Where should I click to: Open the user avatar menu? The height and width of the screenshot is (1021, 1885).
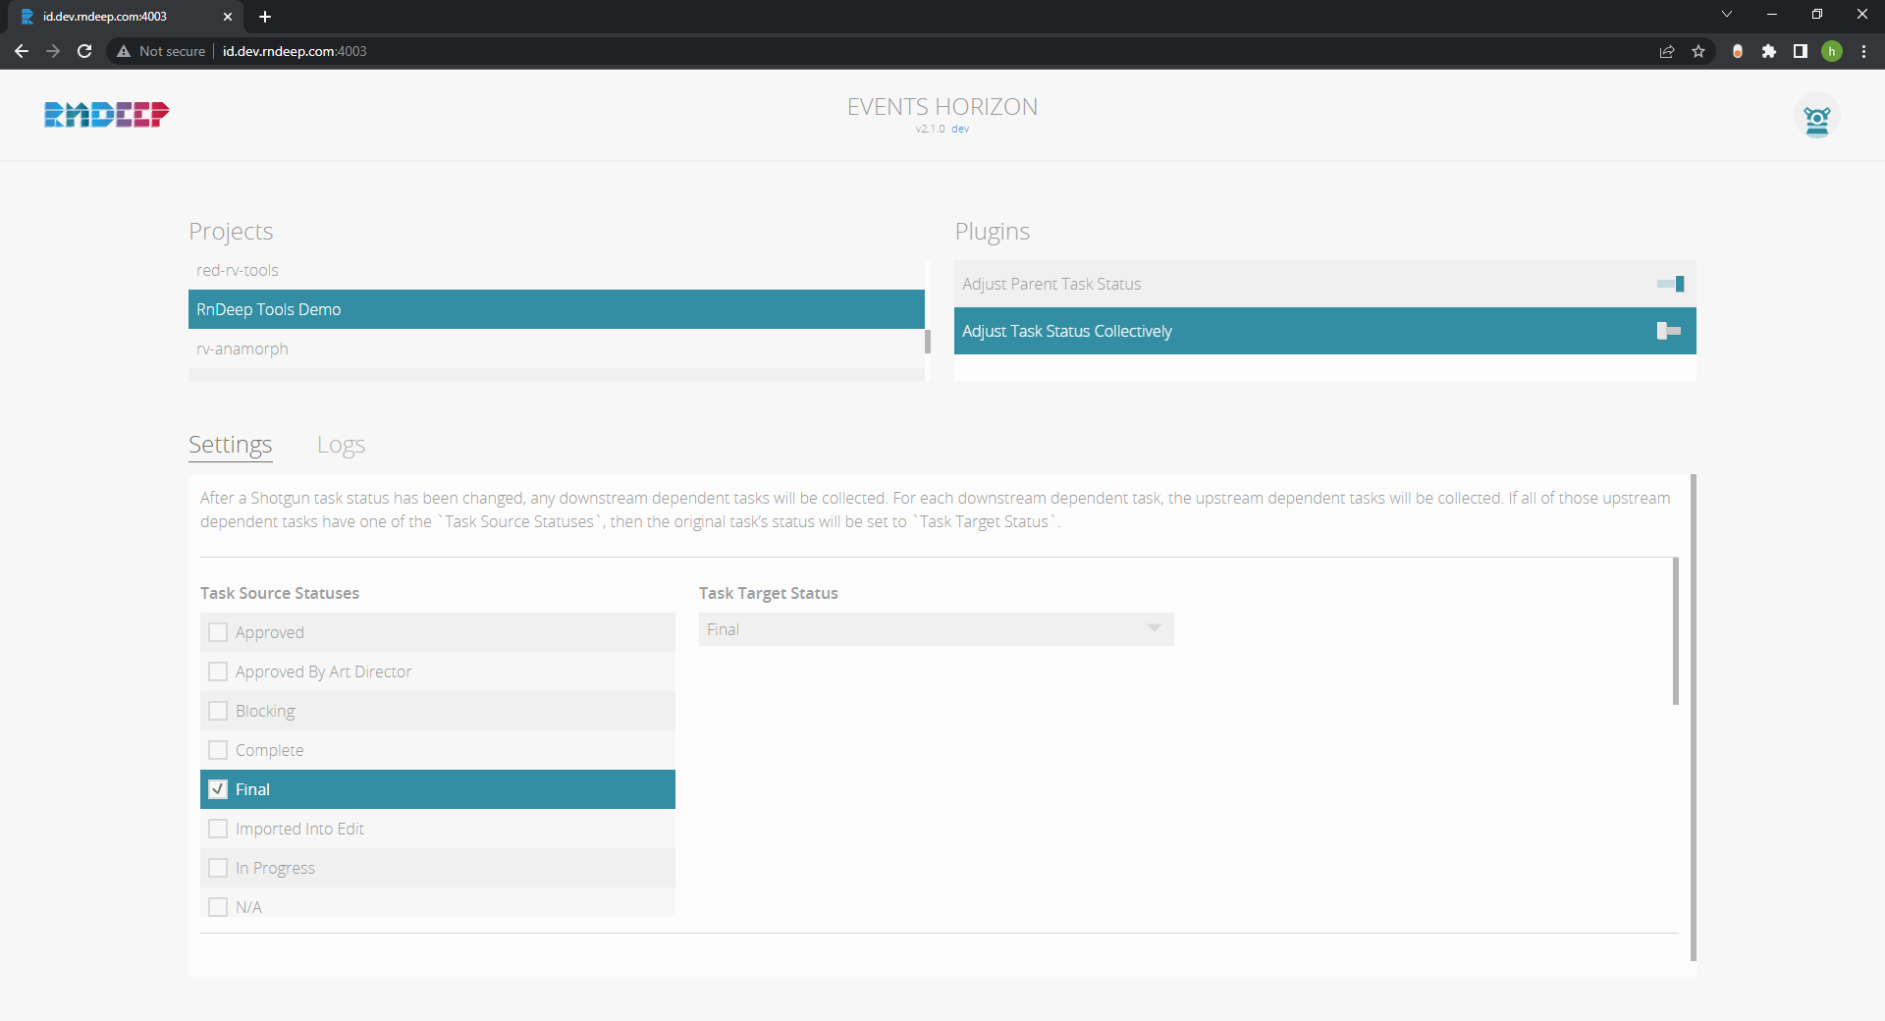coord(1816,118)
